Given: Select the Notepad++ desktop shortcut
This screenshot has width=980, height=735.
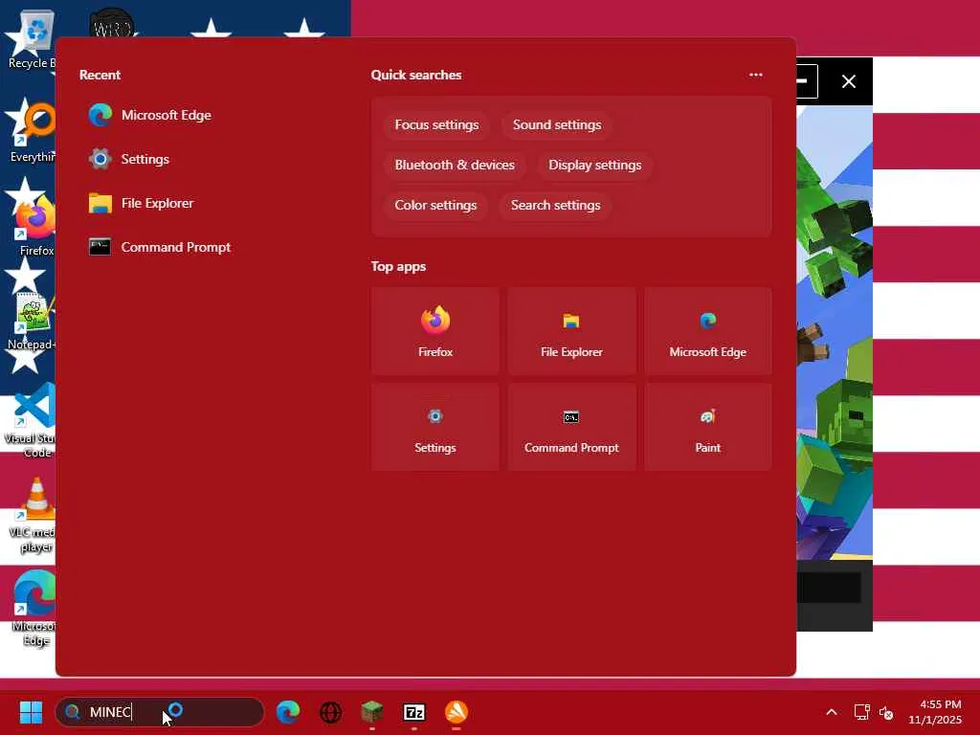Looking at the screenshot, I should click(x=32, y=320).
